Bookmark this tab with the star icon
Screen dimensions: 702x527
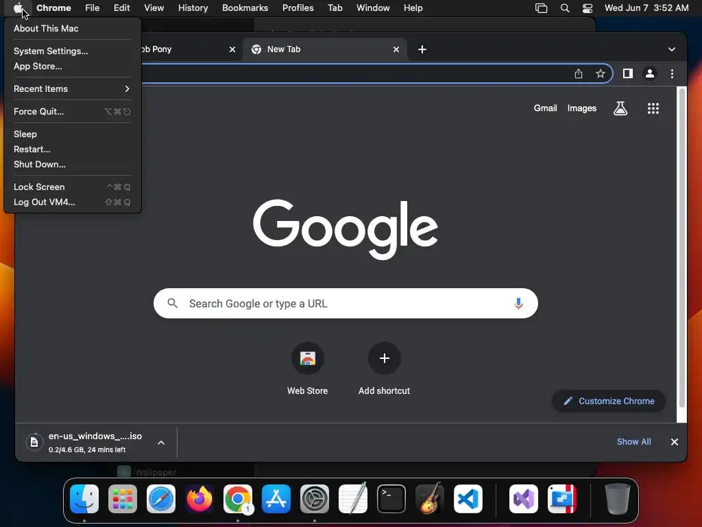pos(601,74)
